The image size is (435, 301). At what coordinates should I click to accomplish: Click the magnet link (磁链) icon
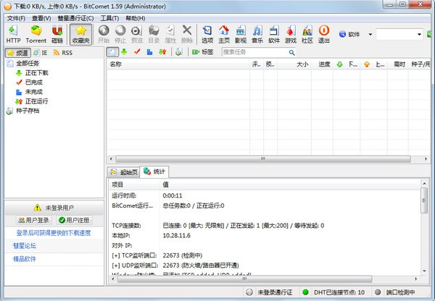coord(57,34)
